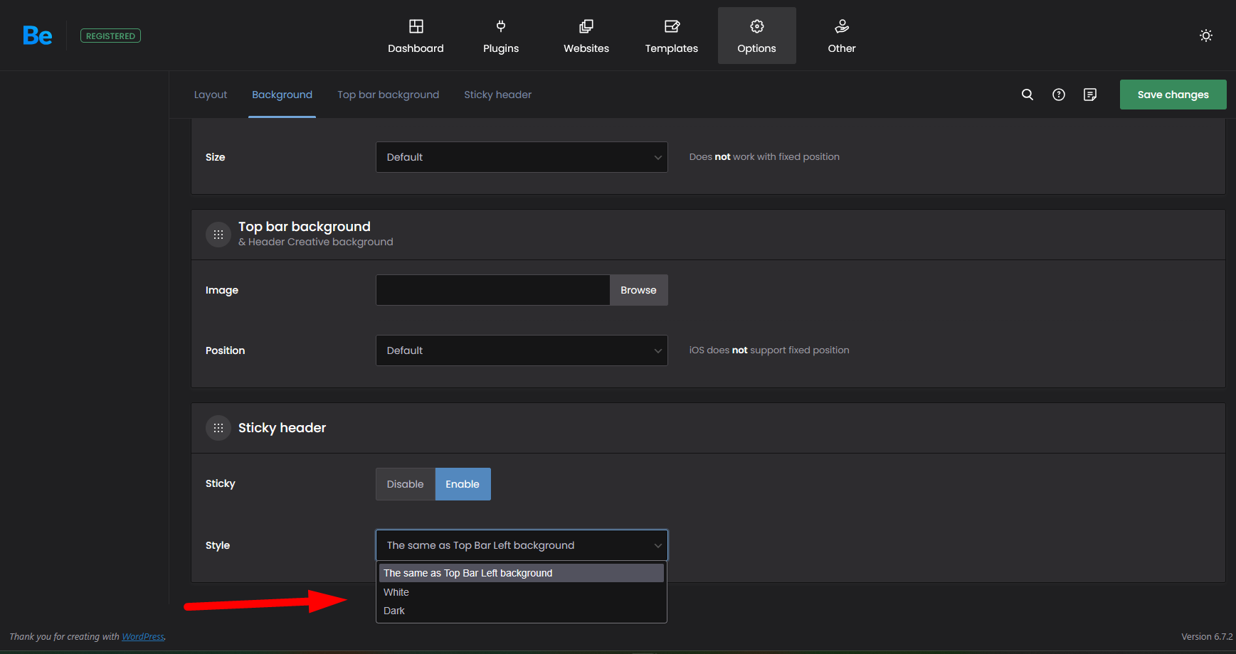
Task: Switch to the Layout tab
Action: pos(211,95)
